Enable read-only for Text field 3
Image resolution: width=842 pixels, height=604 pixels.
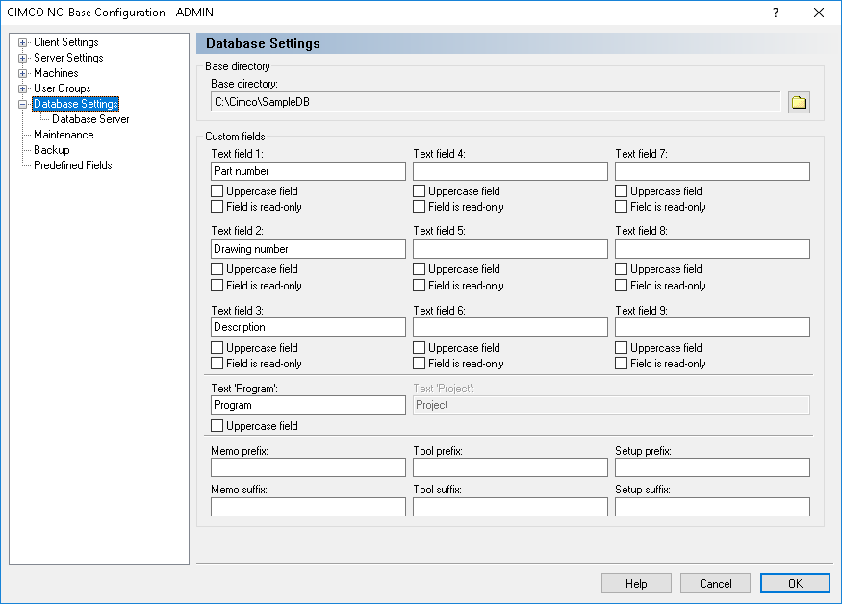(217, 364)
